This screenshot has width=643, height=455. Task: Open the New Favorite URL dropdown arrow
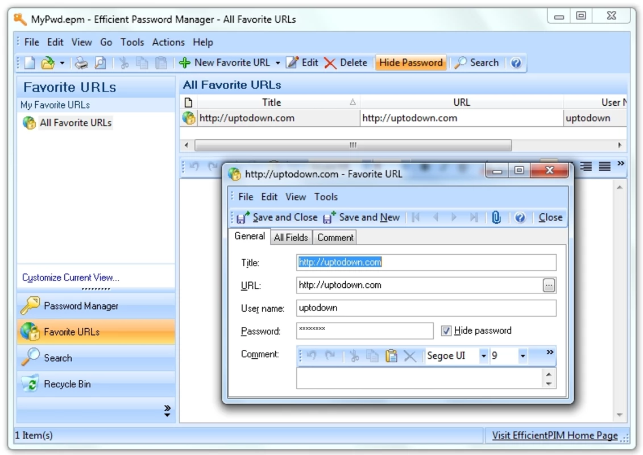(x=277, y=63)
